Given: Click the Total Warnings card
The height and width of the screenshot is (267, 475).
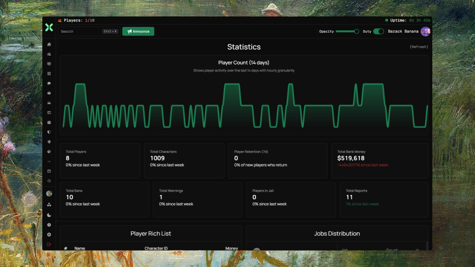Looking at the screenshot, I should pos(197,200).
